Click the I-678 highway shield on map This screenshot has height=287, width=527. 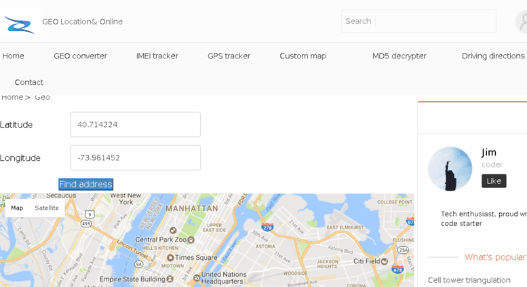(397, 269)
